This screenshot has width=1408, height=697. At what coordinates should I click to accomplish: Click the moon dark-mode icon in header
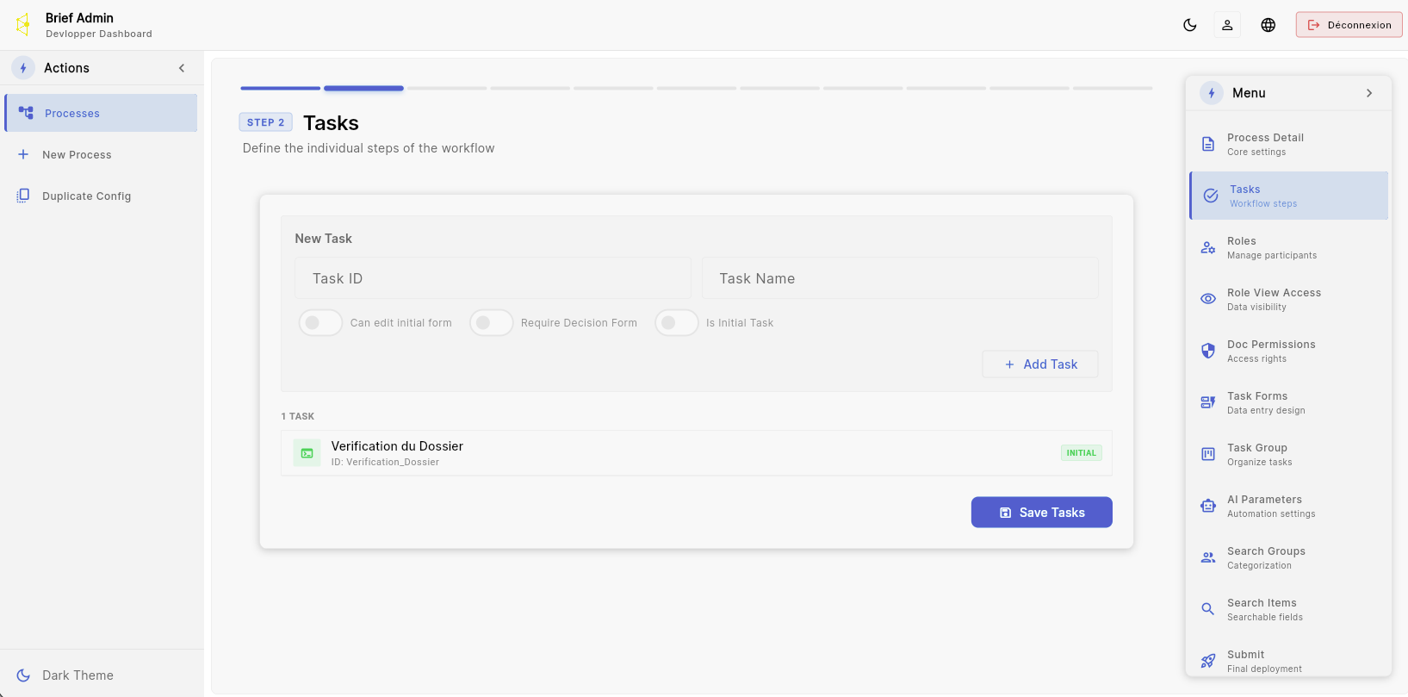tap(1189, 25)
